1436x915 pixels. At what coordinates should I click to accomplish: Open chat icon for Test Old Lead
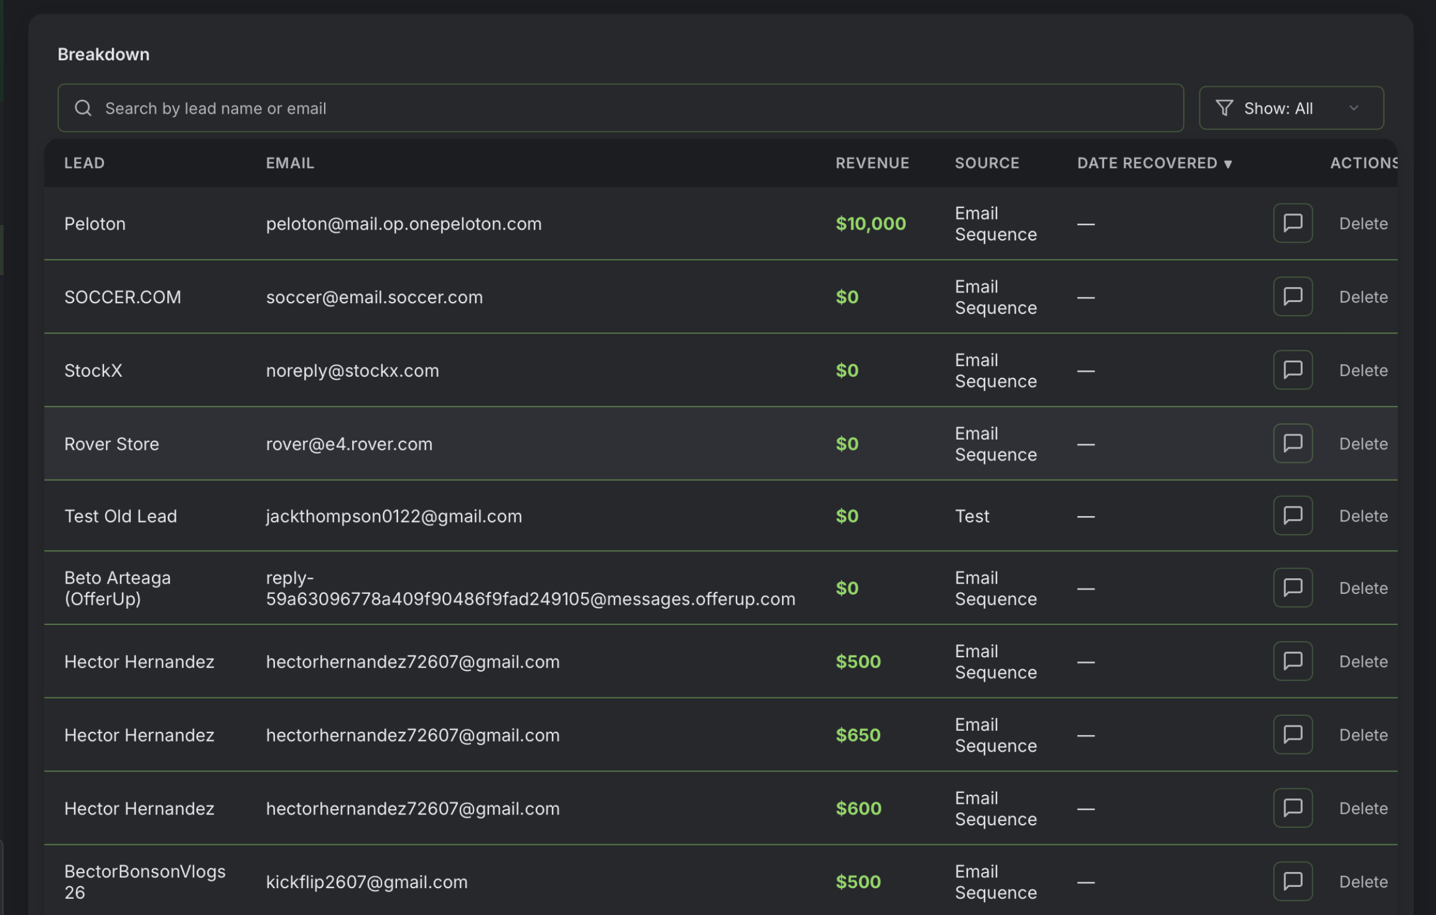pyautogui.click(x=1293, y=516)
